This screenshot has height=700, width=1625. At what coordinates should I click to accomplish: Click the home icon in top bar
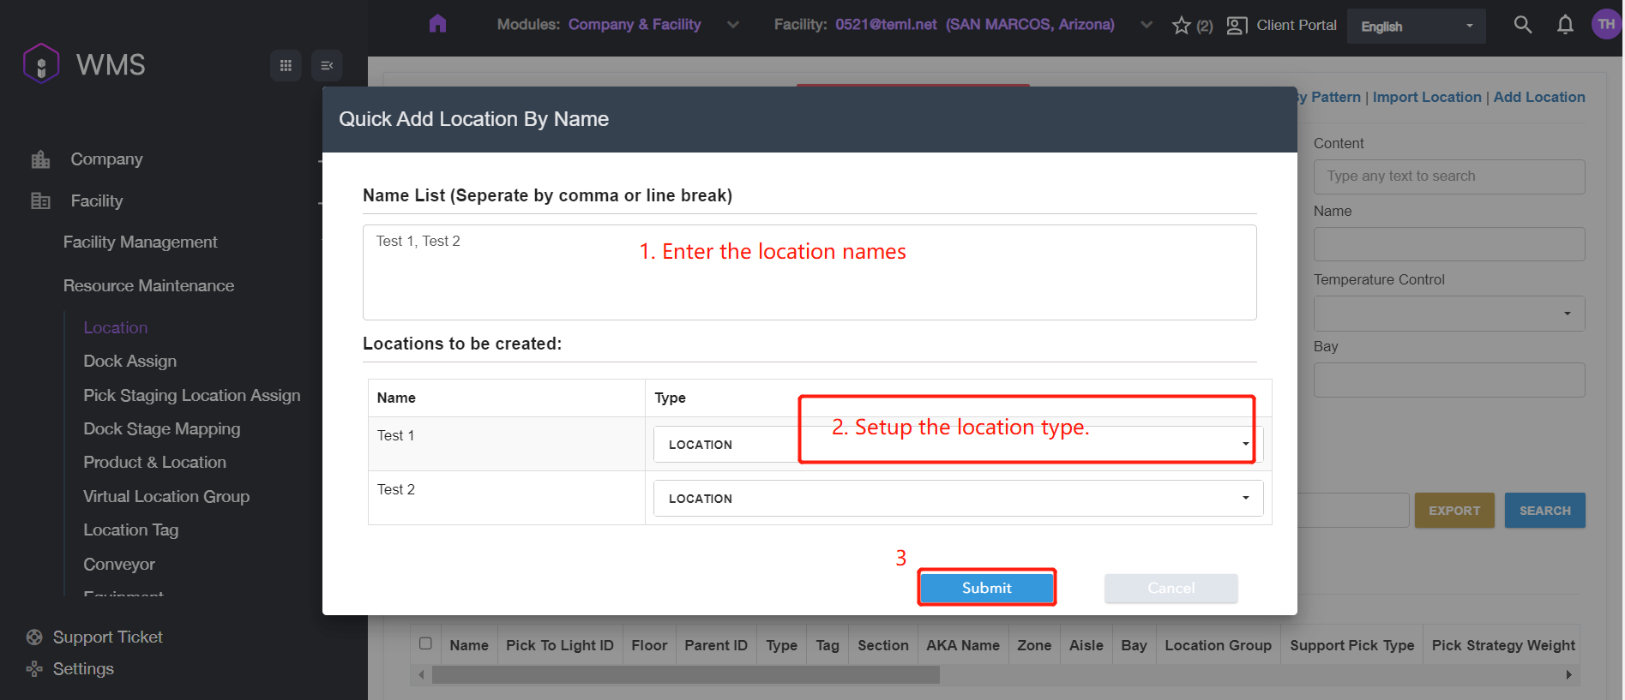[437, 24]
